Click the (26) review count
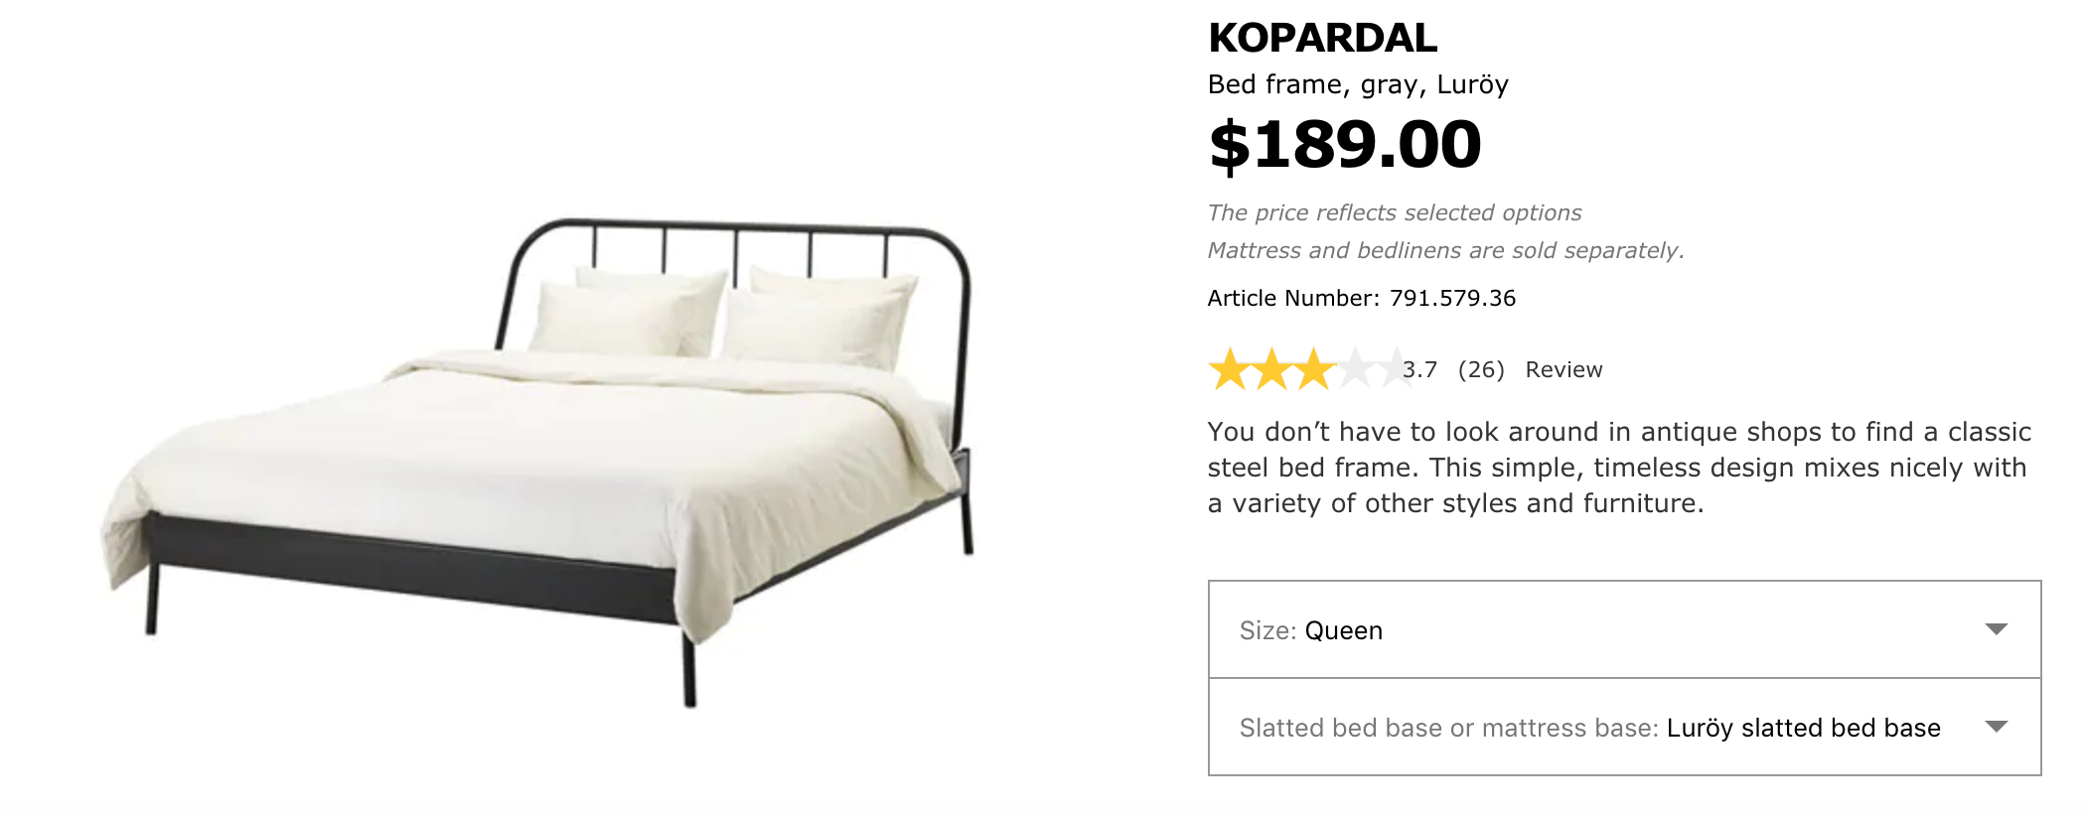The image size is (2084, 816). 1481,369
